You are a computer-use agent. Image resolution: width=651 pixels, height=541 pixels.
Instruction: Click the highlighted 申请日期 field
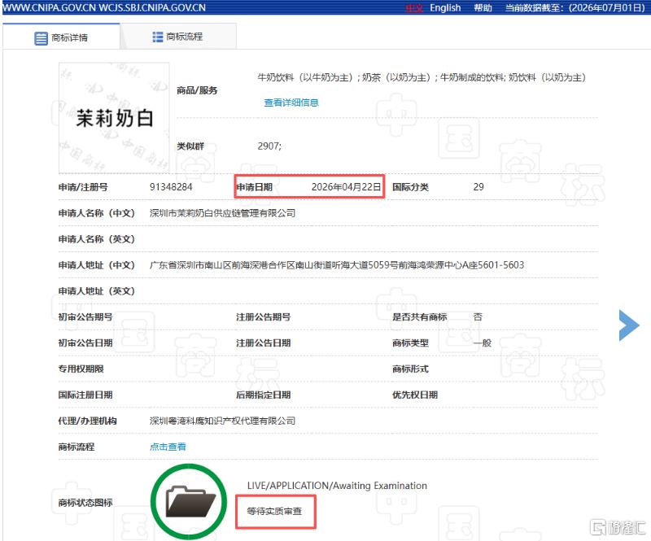pos(310,187)
